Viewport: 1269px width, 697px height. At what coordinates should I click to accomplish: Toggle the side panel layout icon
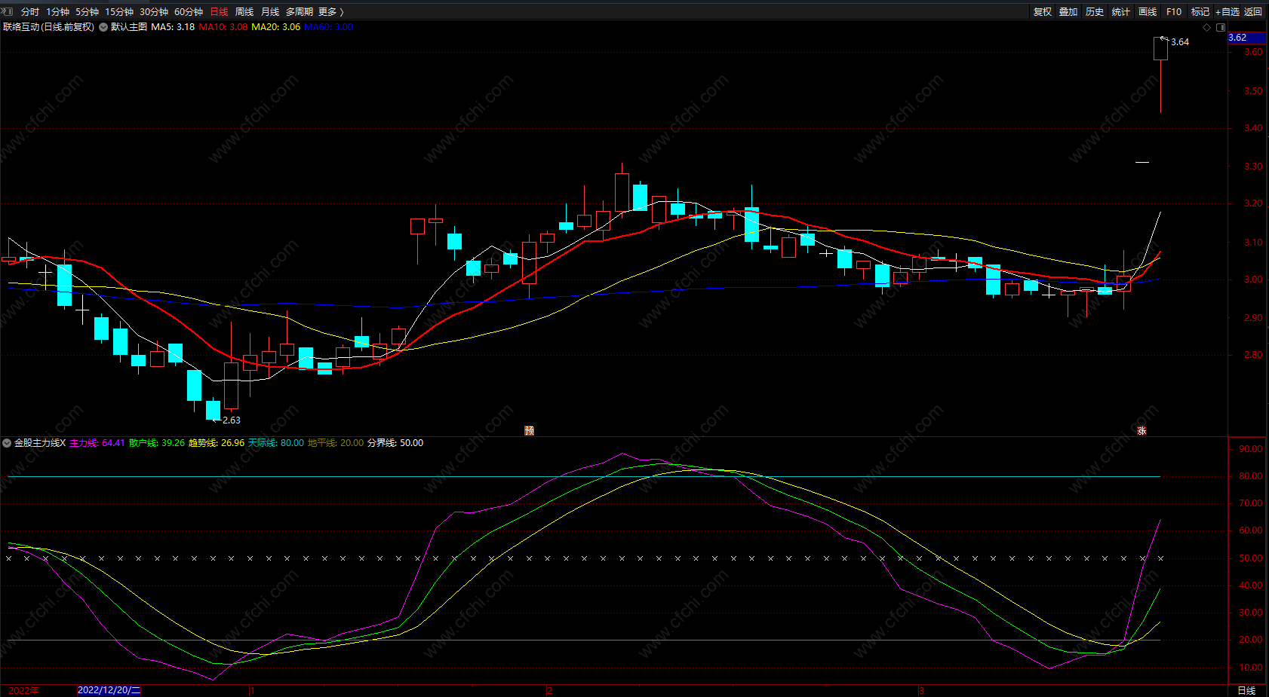coord(1221,27)
